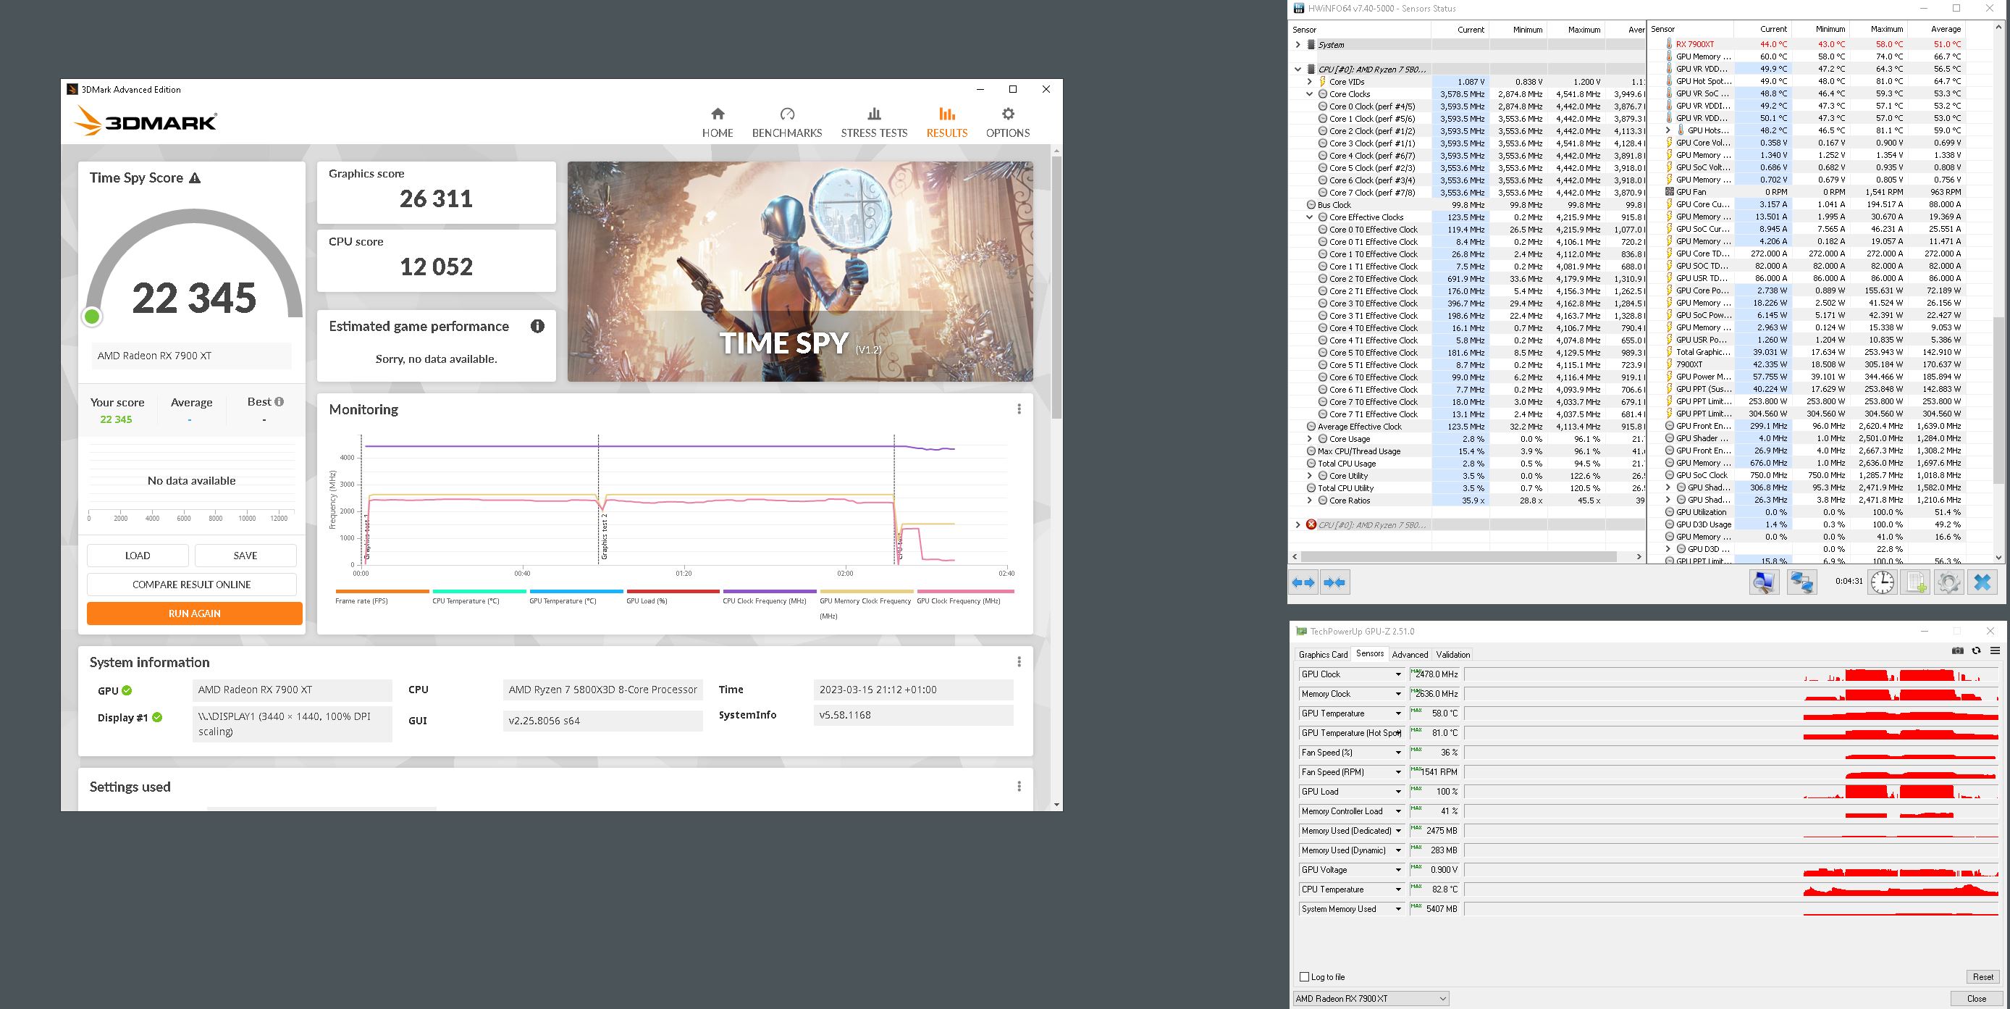Take GPU-Z screenshot with camera icon
This screenshot has width=2010, height=1009.
click(x=1958, y=651)
